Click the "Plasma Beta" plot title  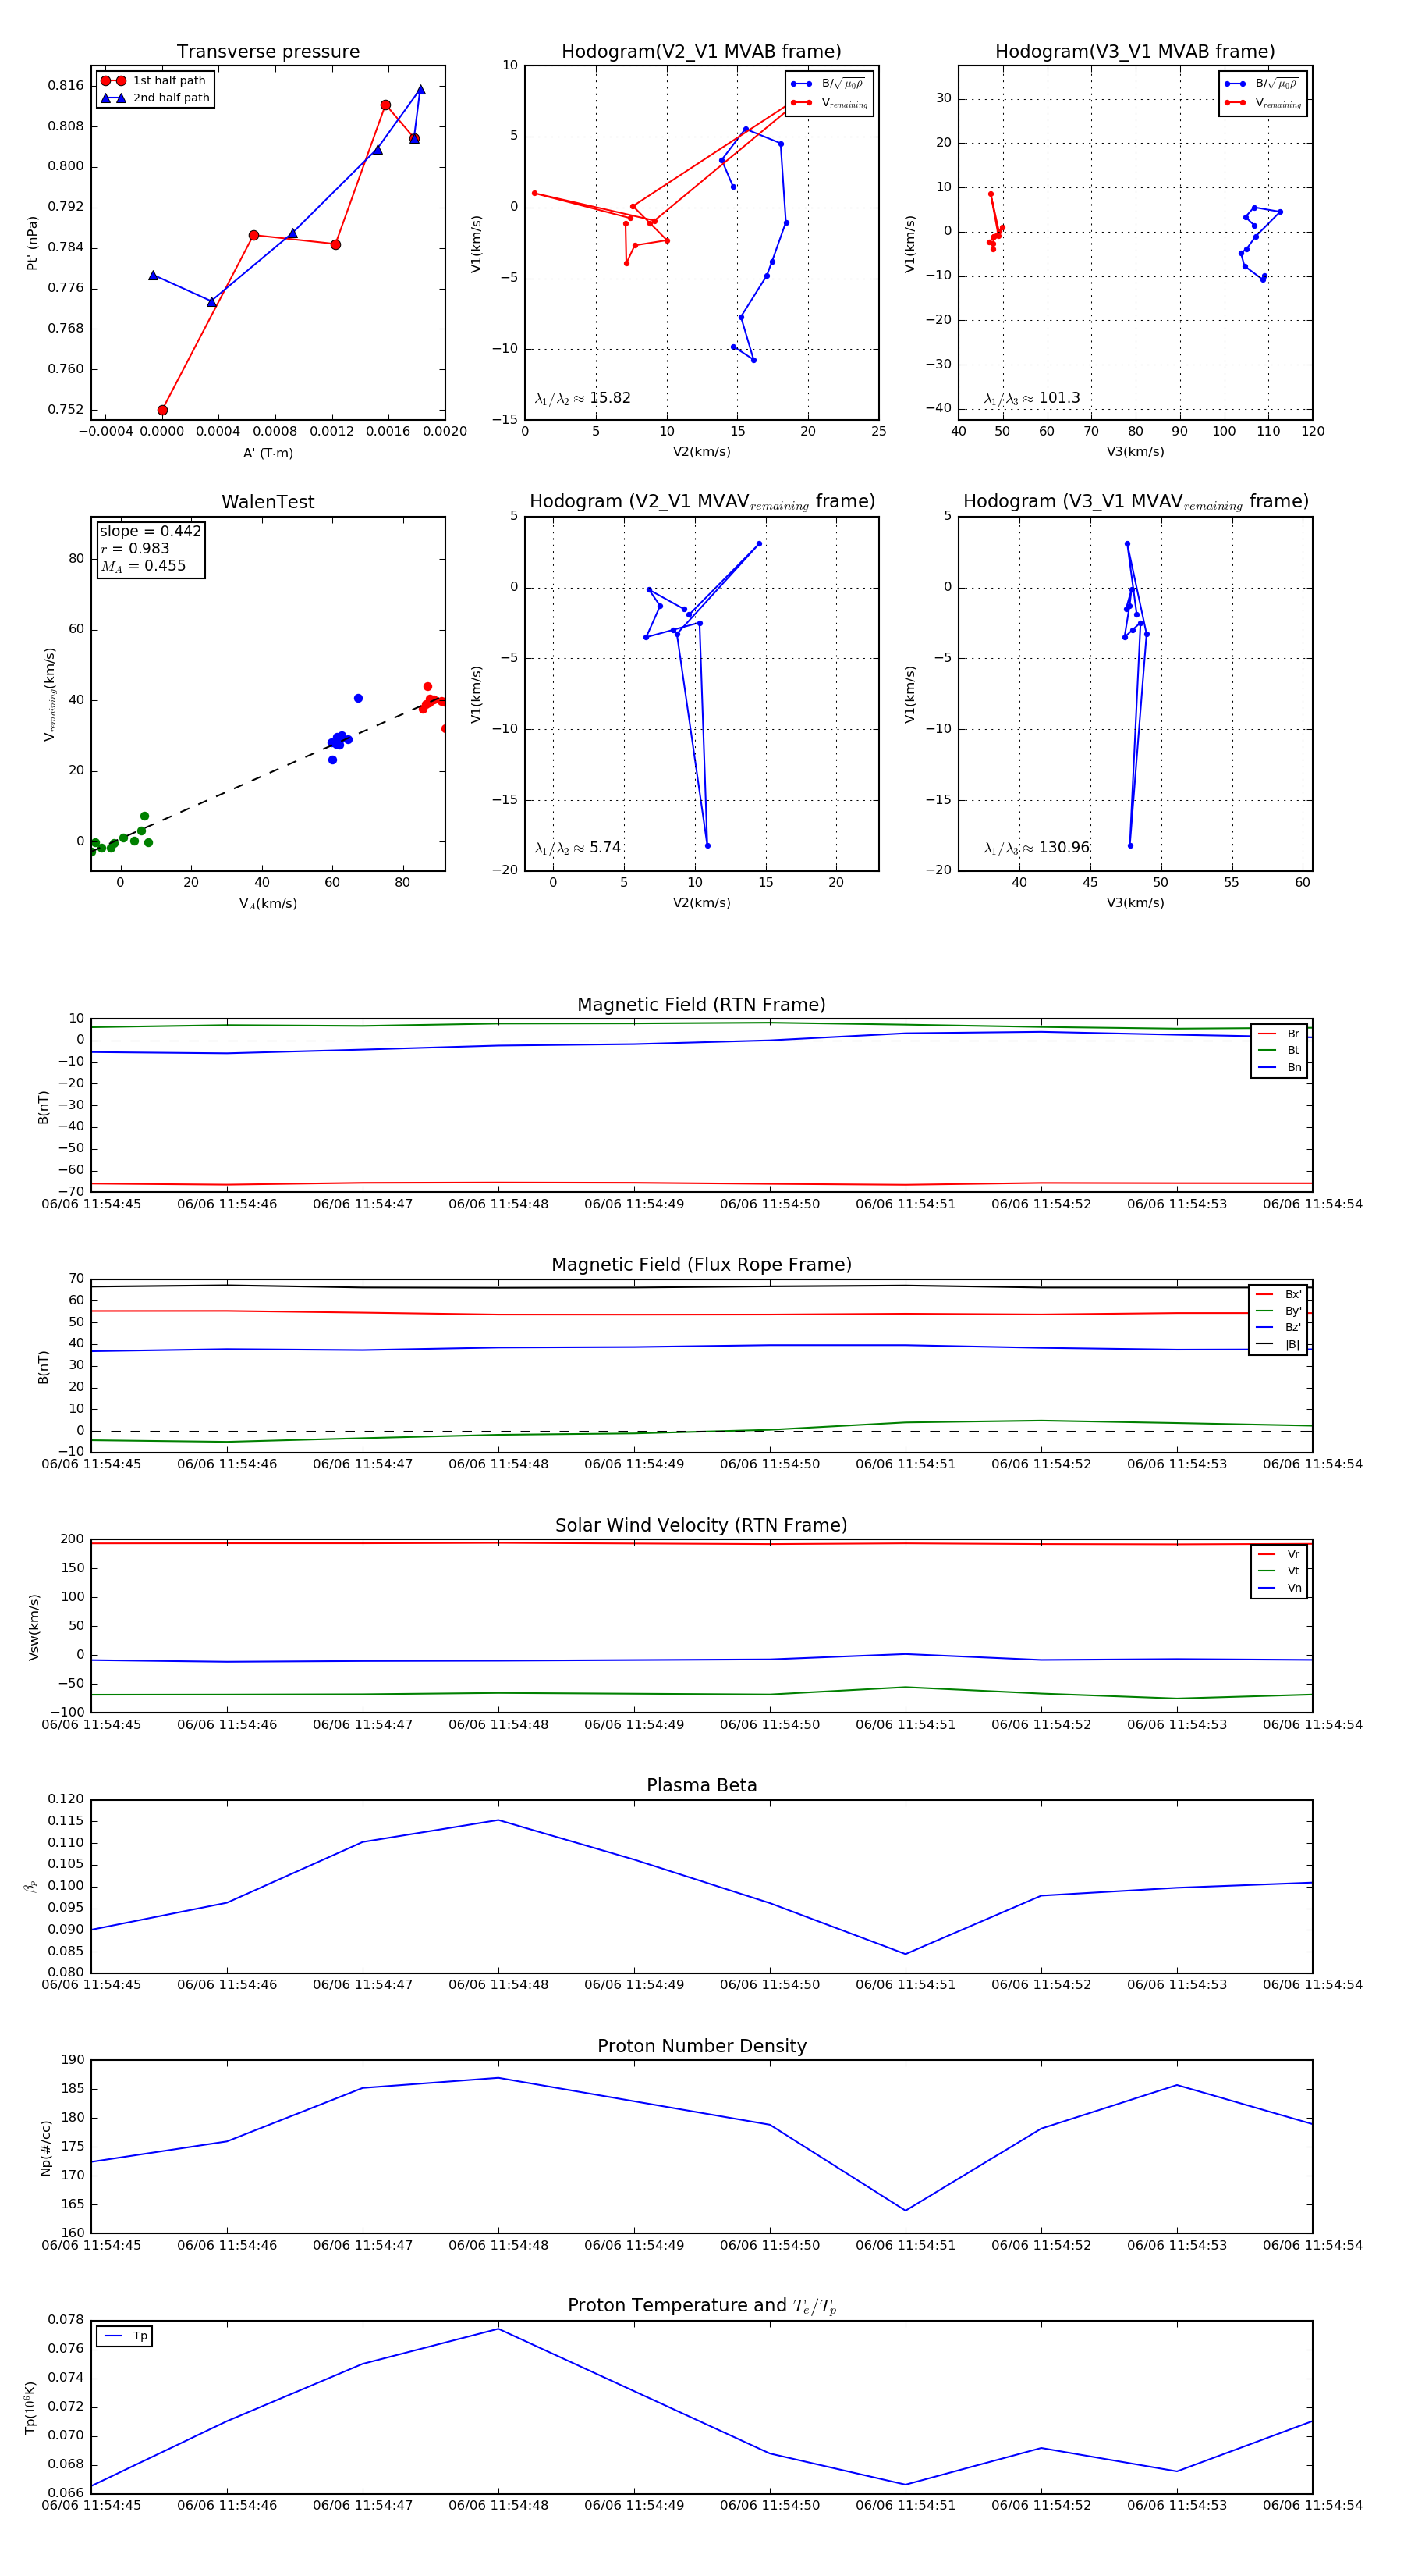(x=701, y=1786)
